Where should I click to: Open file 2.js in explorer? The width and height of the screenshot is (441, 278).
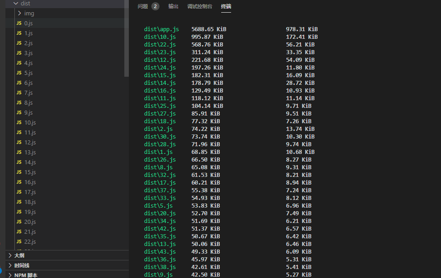pyautogui.click(x=28, y=43)
